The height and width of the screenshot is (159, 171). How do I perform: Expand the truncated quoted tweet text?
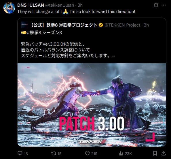point(113,56)
